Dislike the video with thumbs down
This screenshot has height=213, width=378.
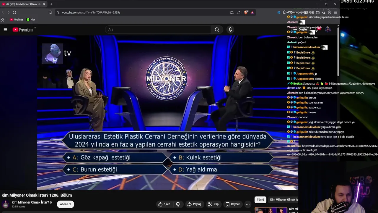(x=178, y=204)
